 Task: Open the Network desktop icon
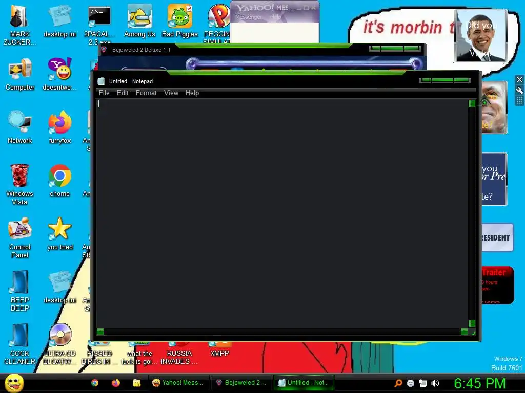pyautogui.click(x=20, y=127)
